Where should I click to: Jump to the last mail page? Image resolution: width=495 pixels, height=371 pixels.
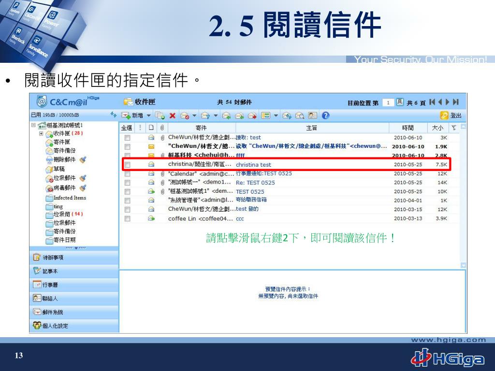pyautogui.click(x=455, y=102)
